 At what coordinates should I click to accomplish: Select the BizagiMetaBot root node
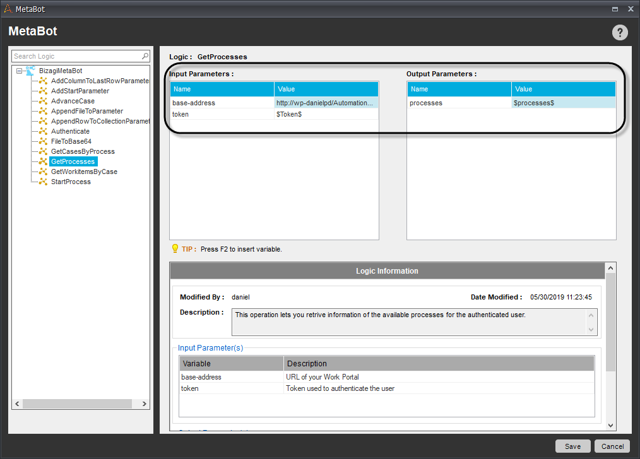point(61,71)
